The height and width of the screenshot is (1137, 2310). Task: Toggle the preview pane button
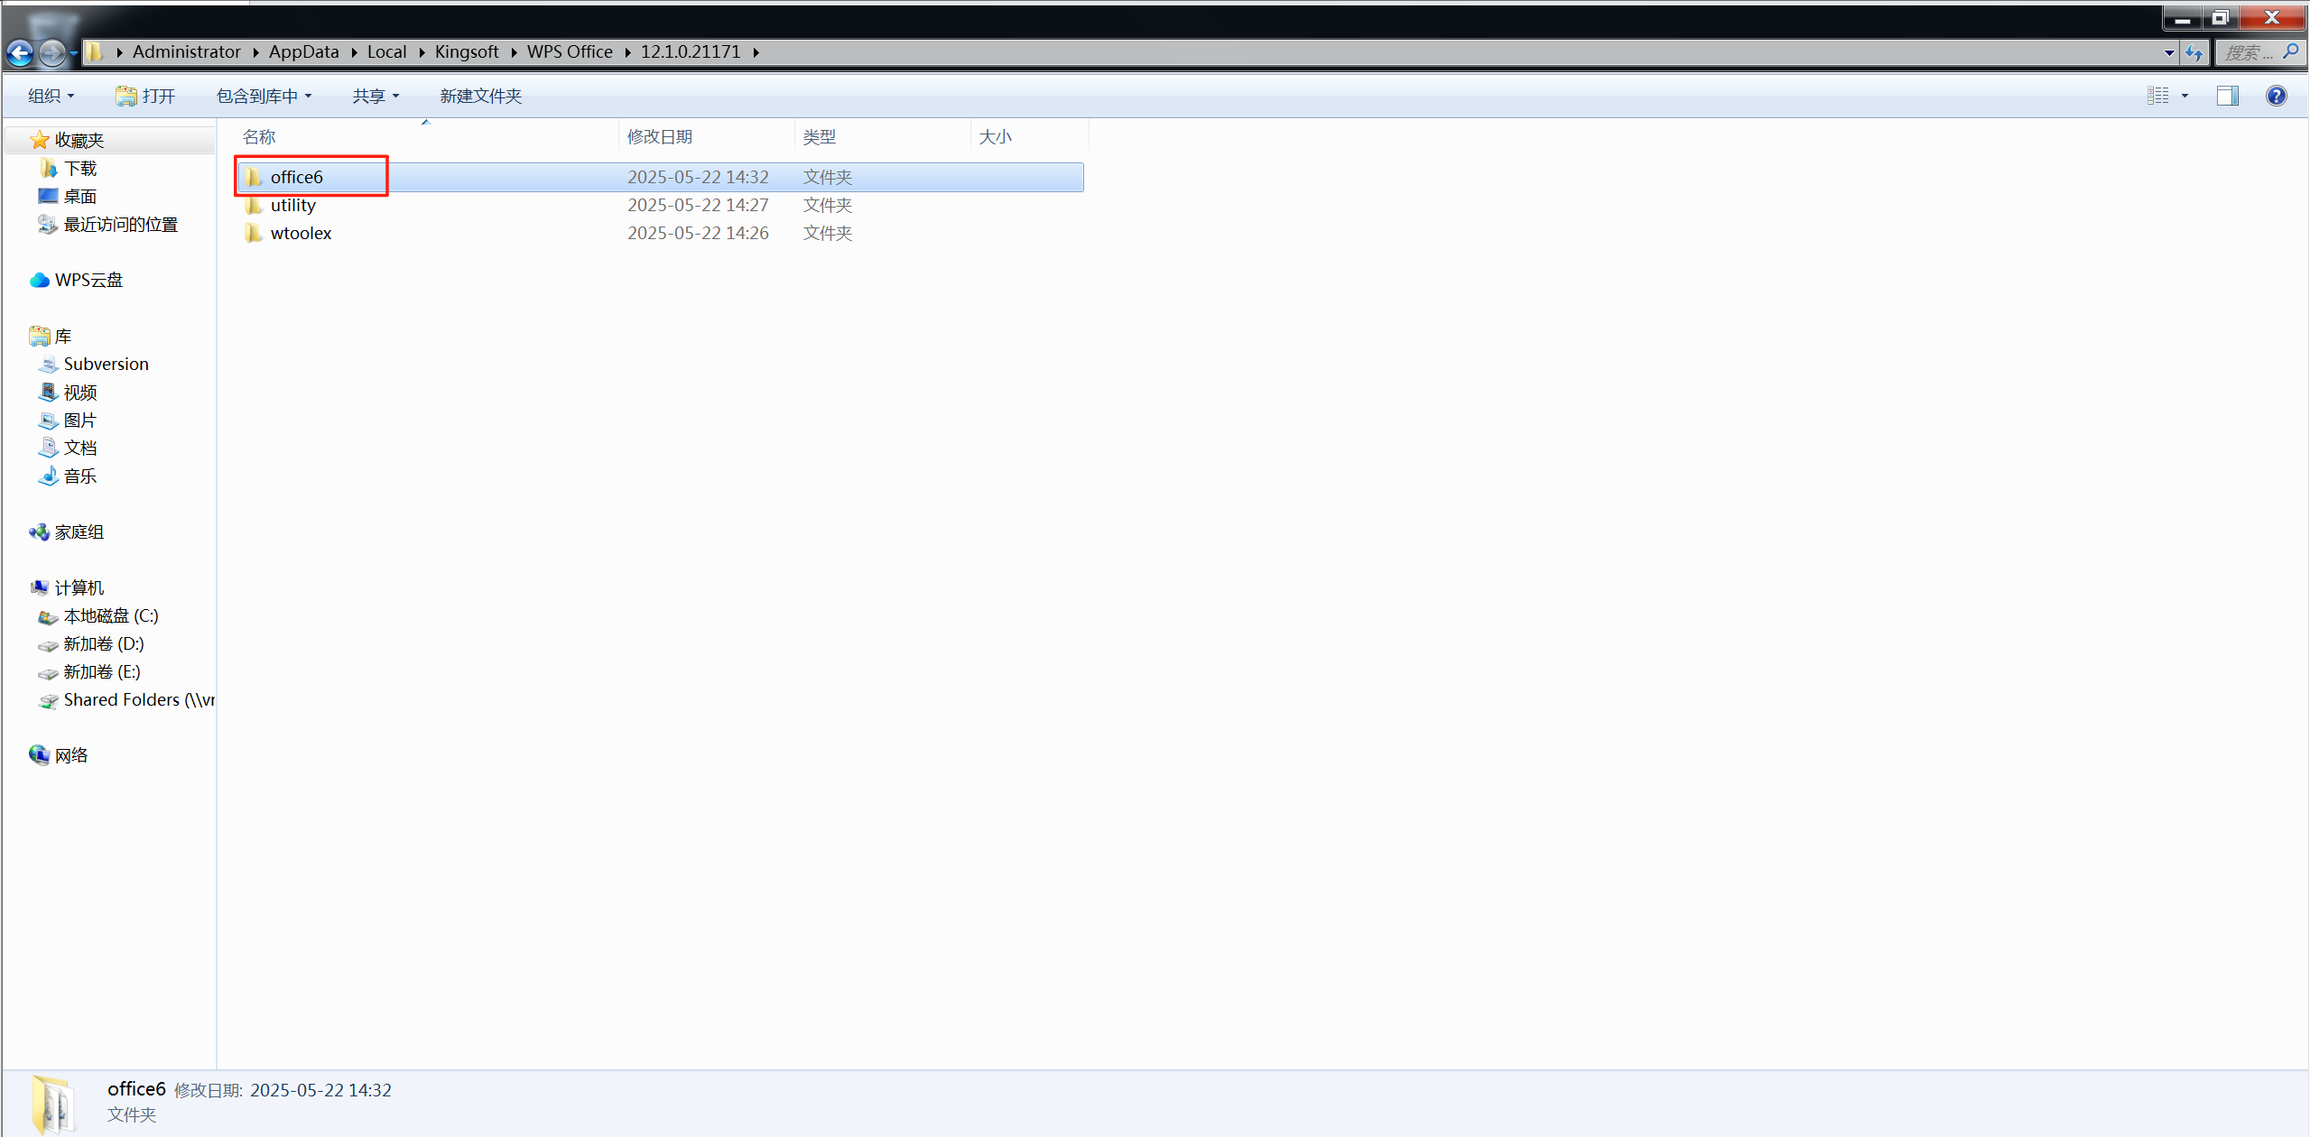click(2227, 96)
